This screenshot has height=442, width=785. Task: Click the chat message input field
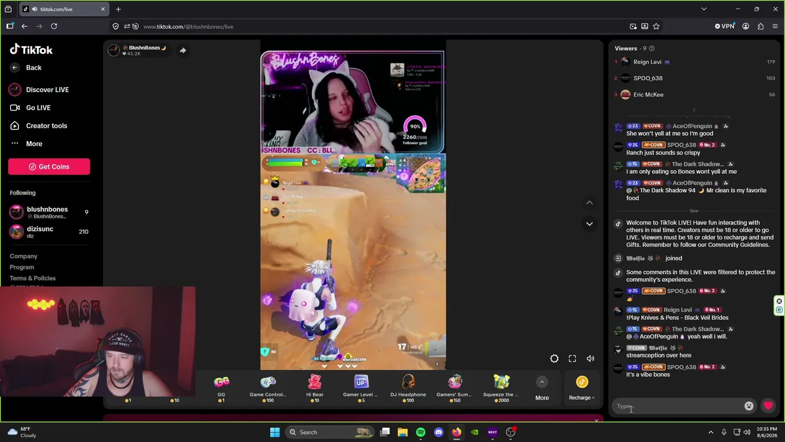point(678,406)
